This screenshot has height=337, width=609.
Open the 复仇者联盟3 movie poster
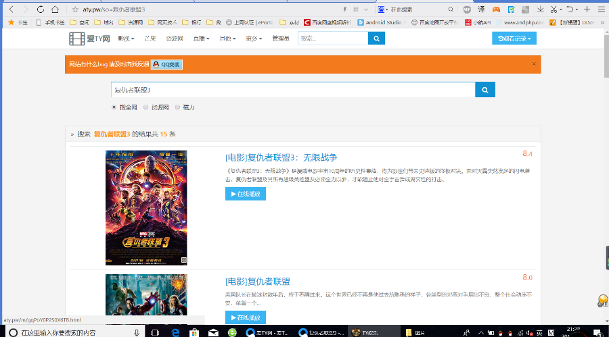(x=146, y=208)
